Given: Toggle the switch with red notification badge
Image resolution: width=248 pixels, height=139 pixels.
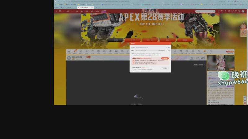Looking at the screenshot, I should point(75,52).
